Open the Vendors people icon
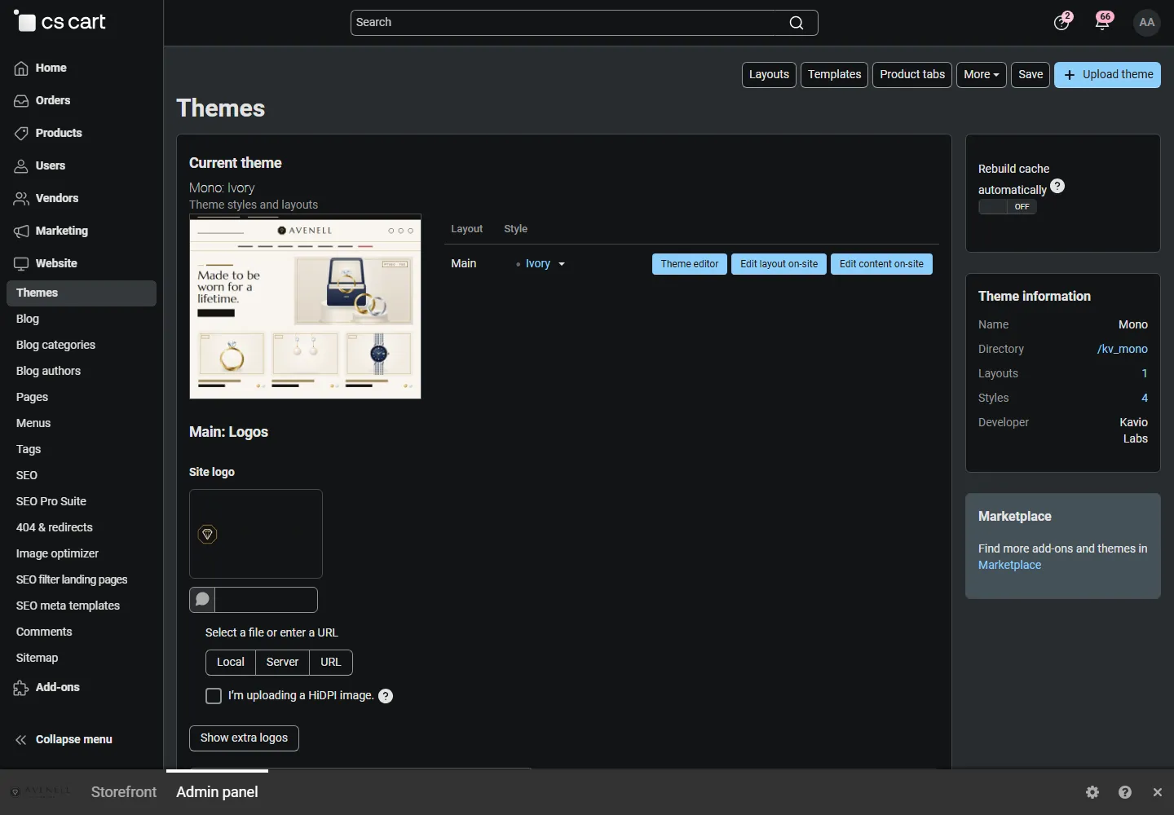The height and width of the screenshot is (815, 1174). click(21, 199)
